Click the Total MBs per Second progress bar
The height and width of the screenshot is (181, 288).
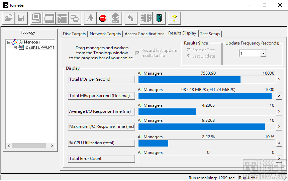click(x=206, y=96)
